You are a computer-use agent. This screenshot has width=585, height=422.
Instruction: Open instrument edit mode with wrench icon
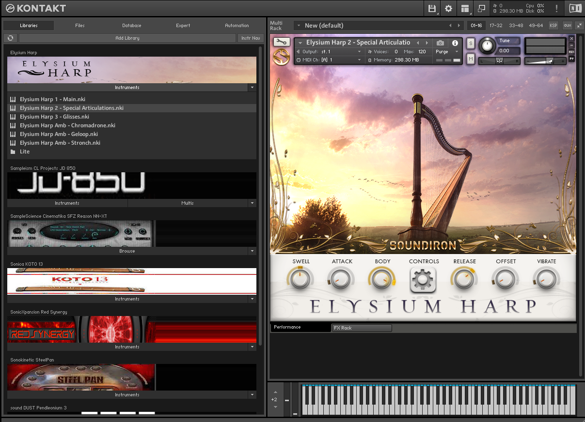pos(282,43)
